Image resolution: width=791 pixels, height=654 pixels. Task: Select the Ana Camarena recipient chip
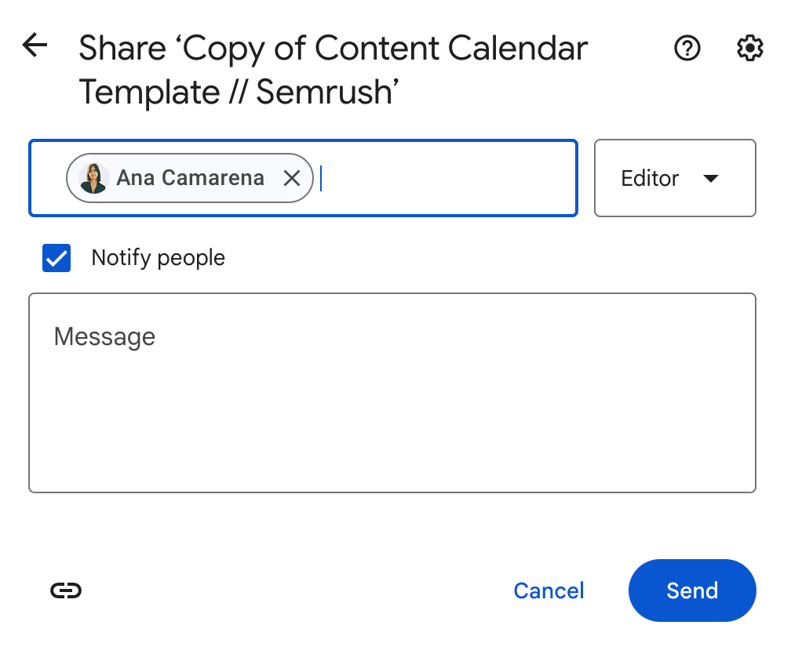pos(188,178)
